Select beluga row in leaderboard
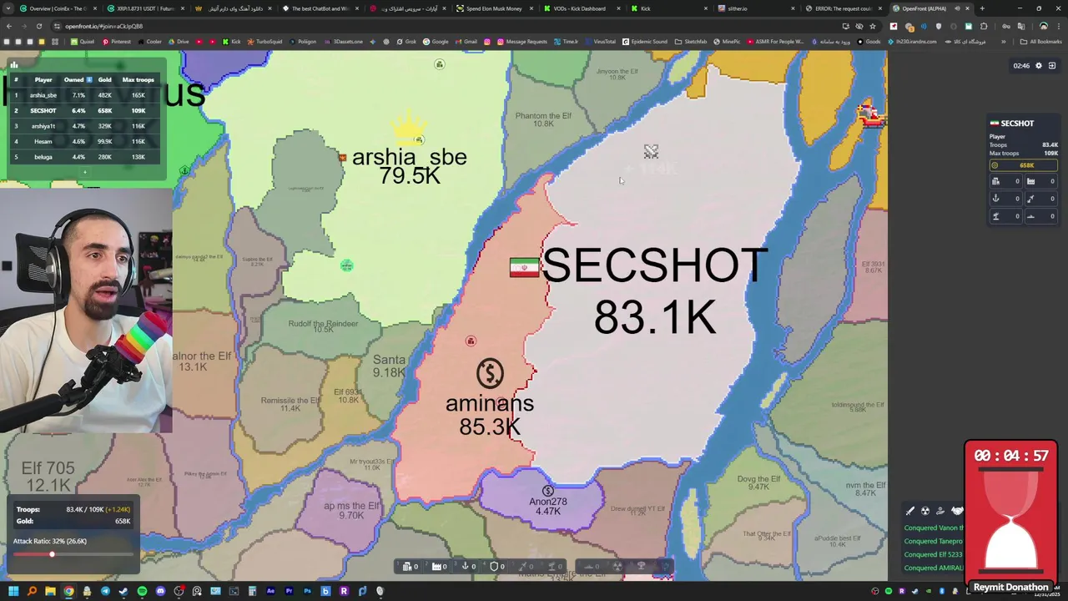Viewport: 1068px width, 601px height. click(83, 157)
